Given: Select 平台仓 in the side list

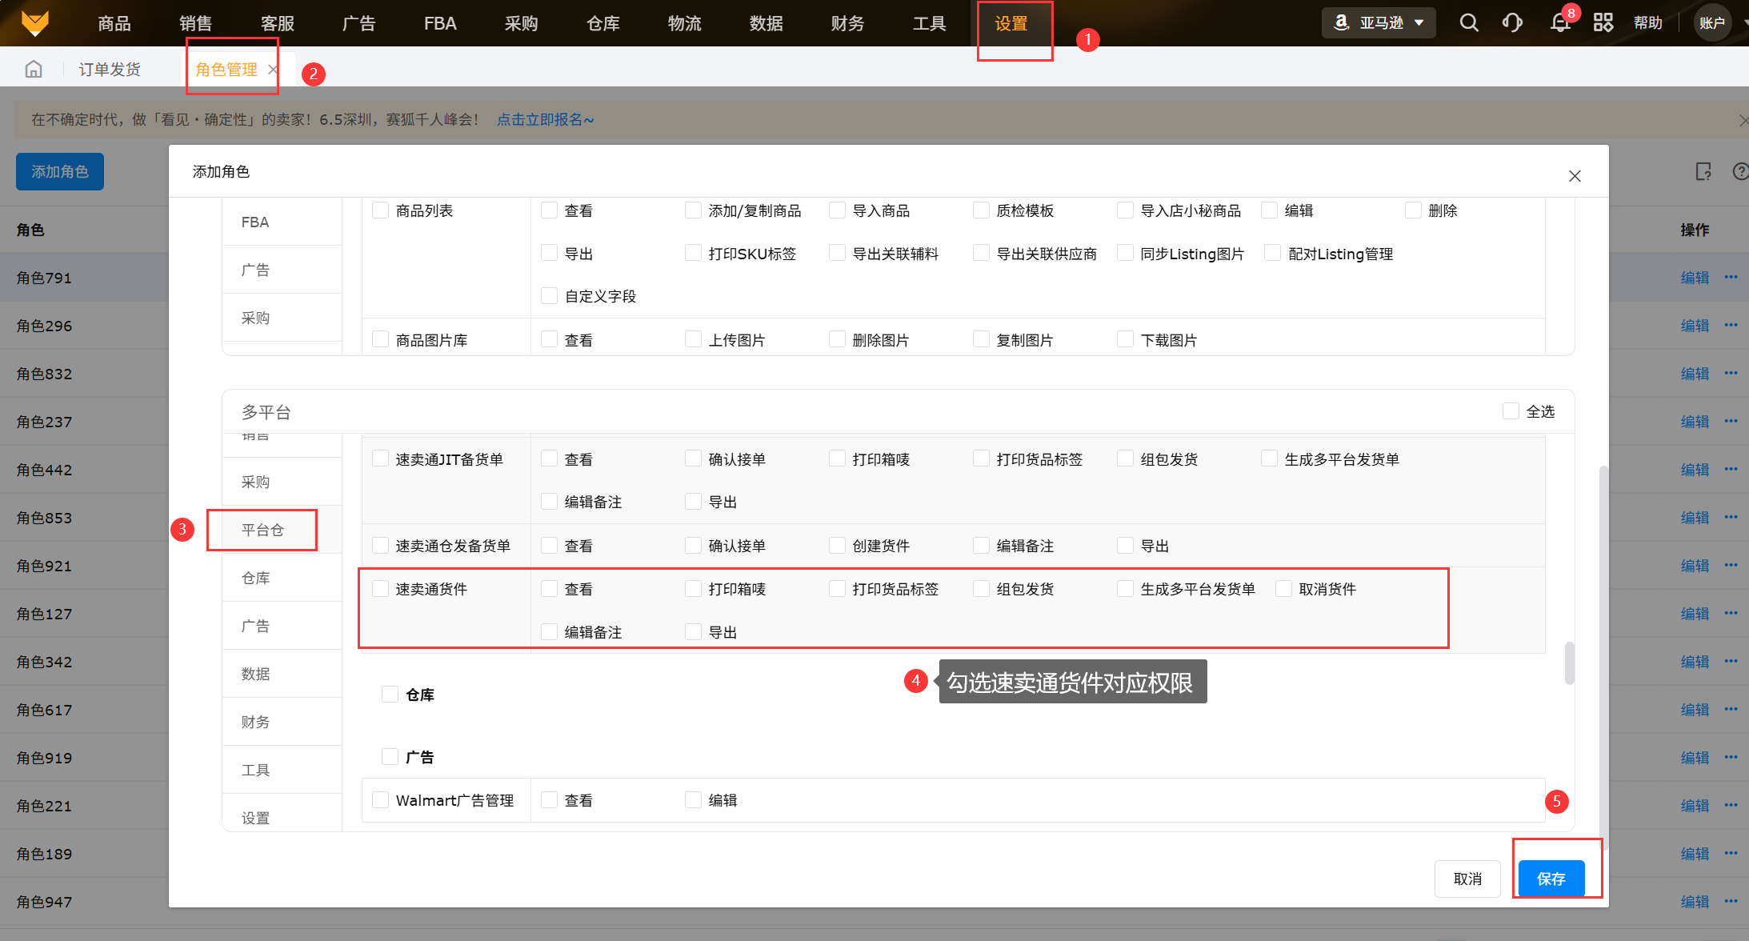Looking at the screenshot, I should pyautogui.click(x=262, y=530).
